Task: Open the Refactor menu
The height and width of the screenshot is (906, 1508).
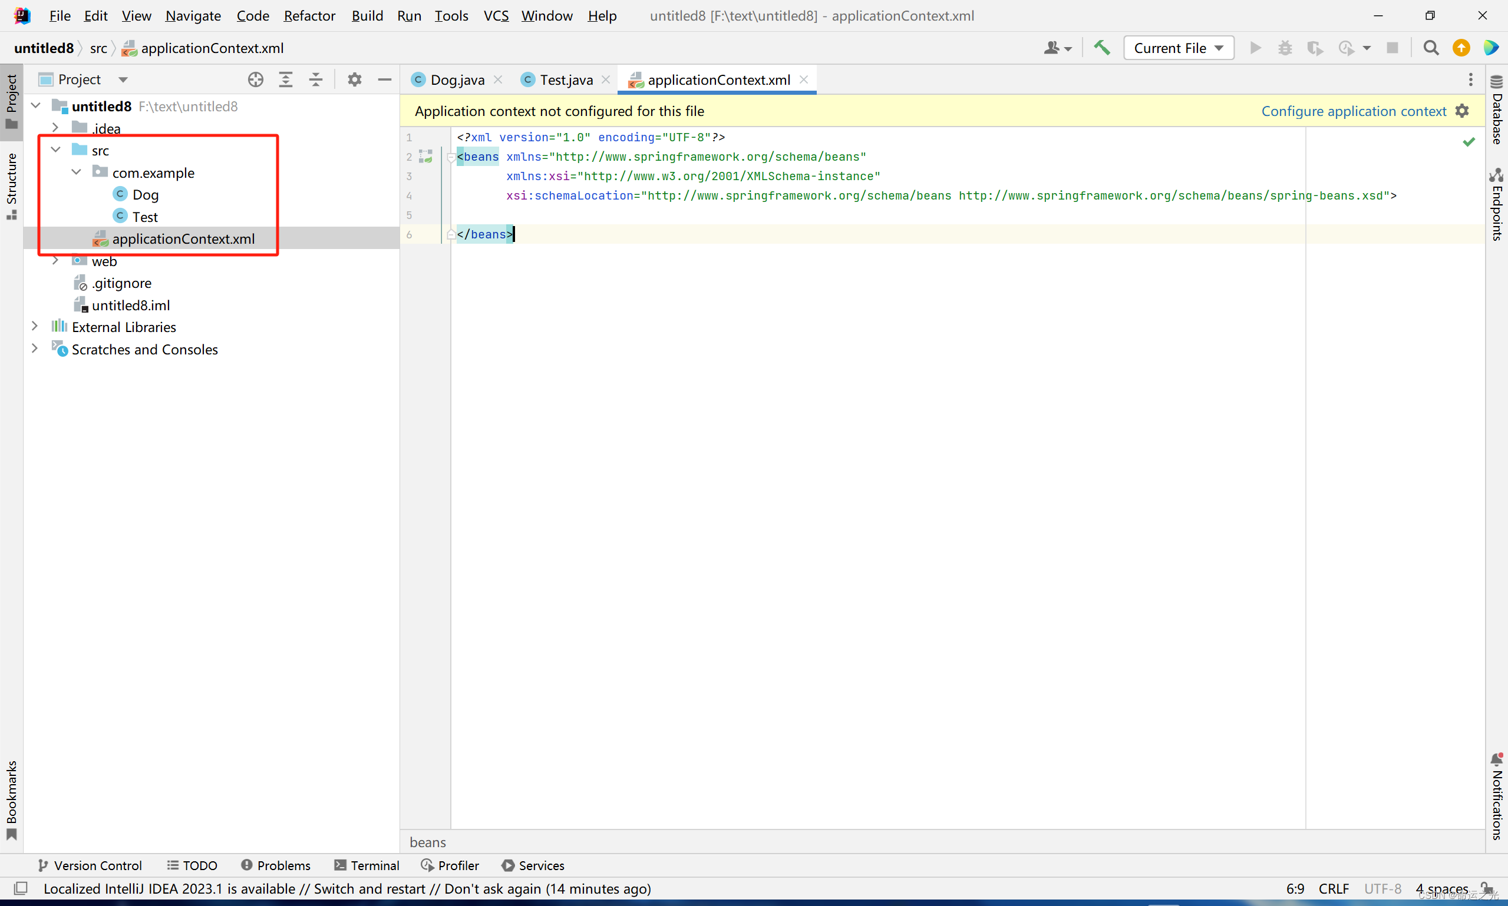Action: click(x=309, y=16)
